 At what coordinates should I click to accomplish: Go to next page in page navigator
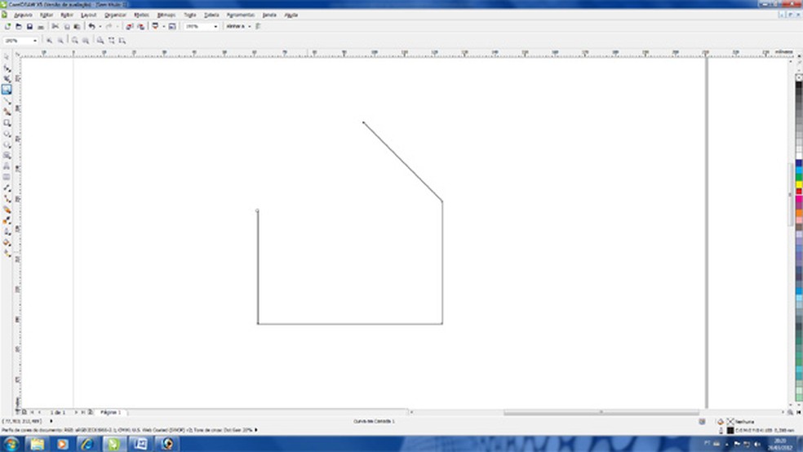point(76,412)
